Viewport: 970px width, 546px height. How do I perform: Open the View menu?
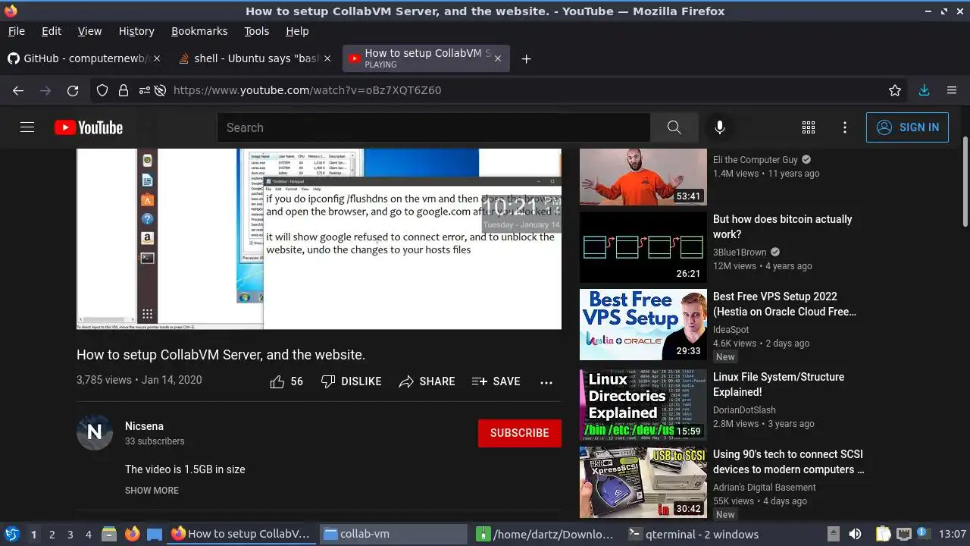click(89, 31)
